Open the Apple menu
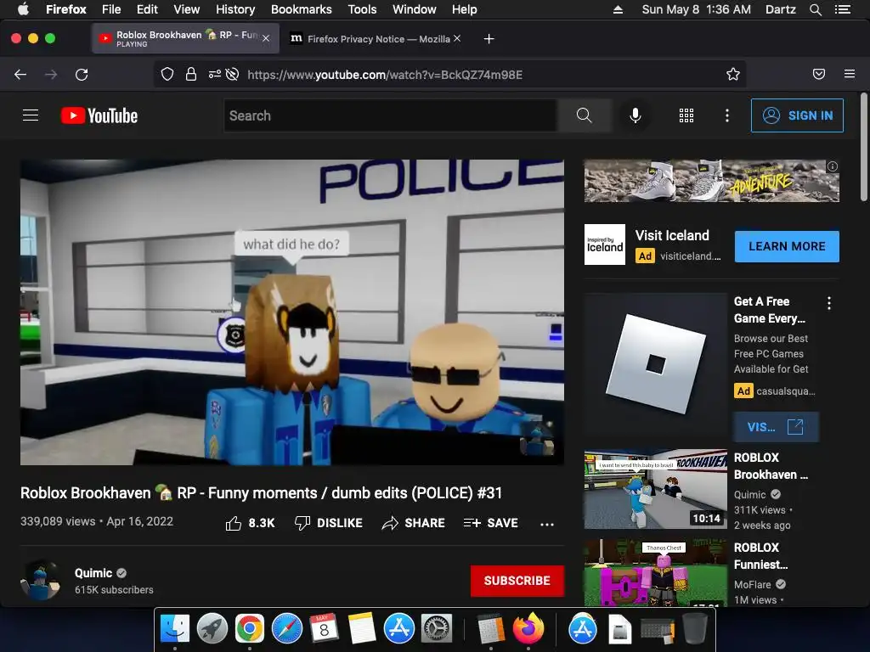This screenshot has height=652, width=870. 23,9
